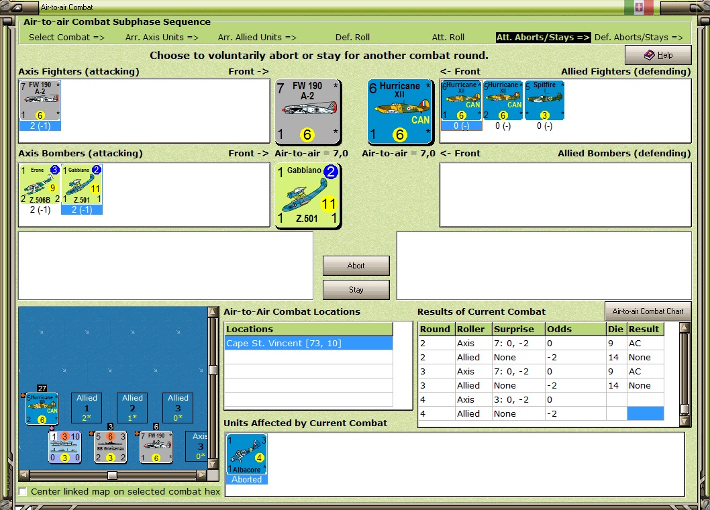Click the pale blue ship counter left of BB Gneisenau
Screen dimensions: 710x510
tap(64, 447)
